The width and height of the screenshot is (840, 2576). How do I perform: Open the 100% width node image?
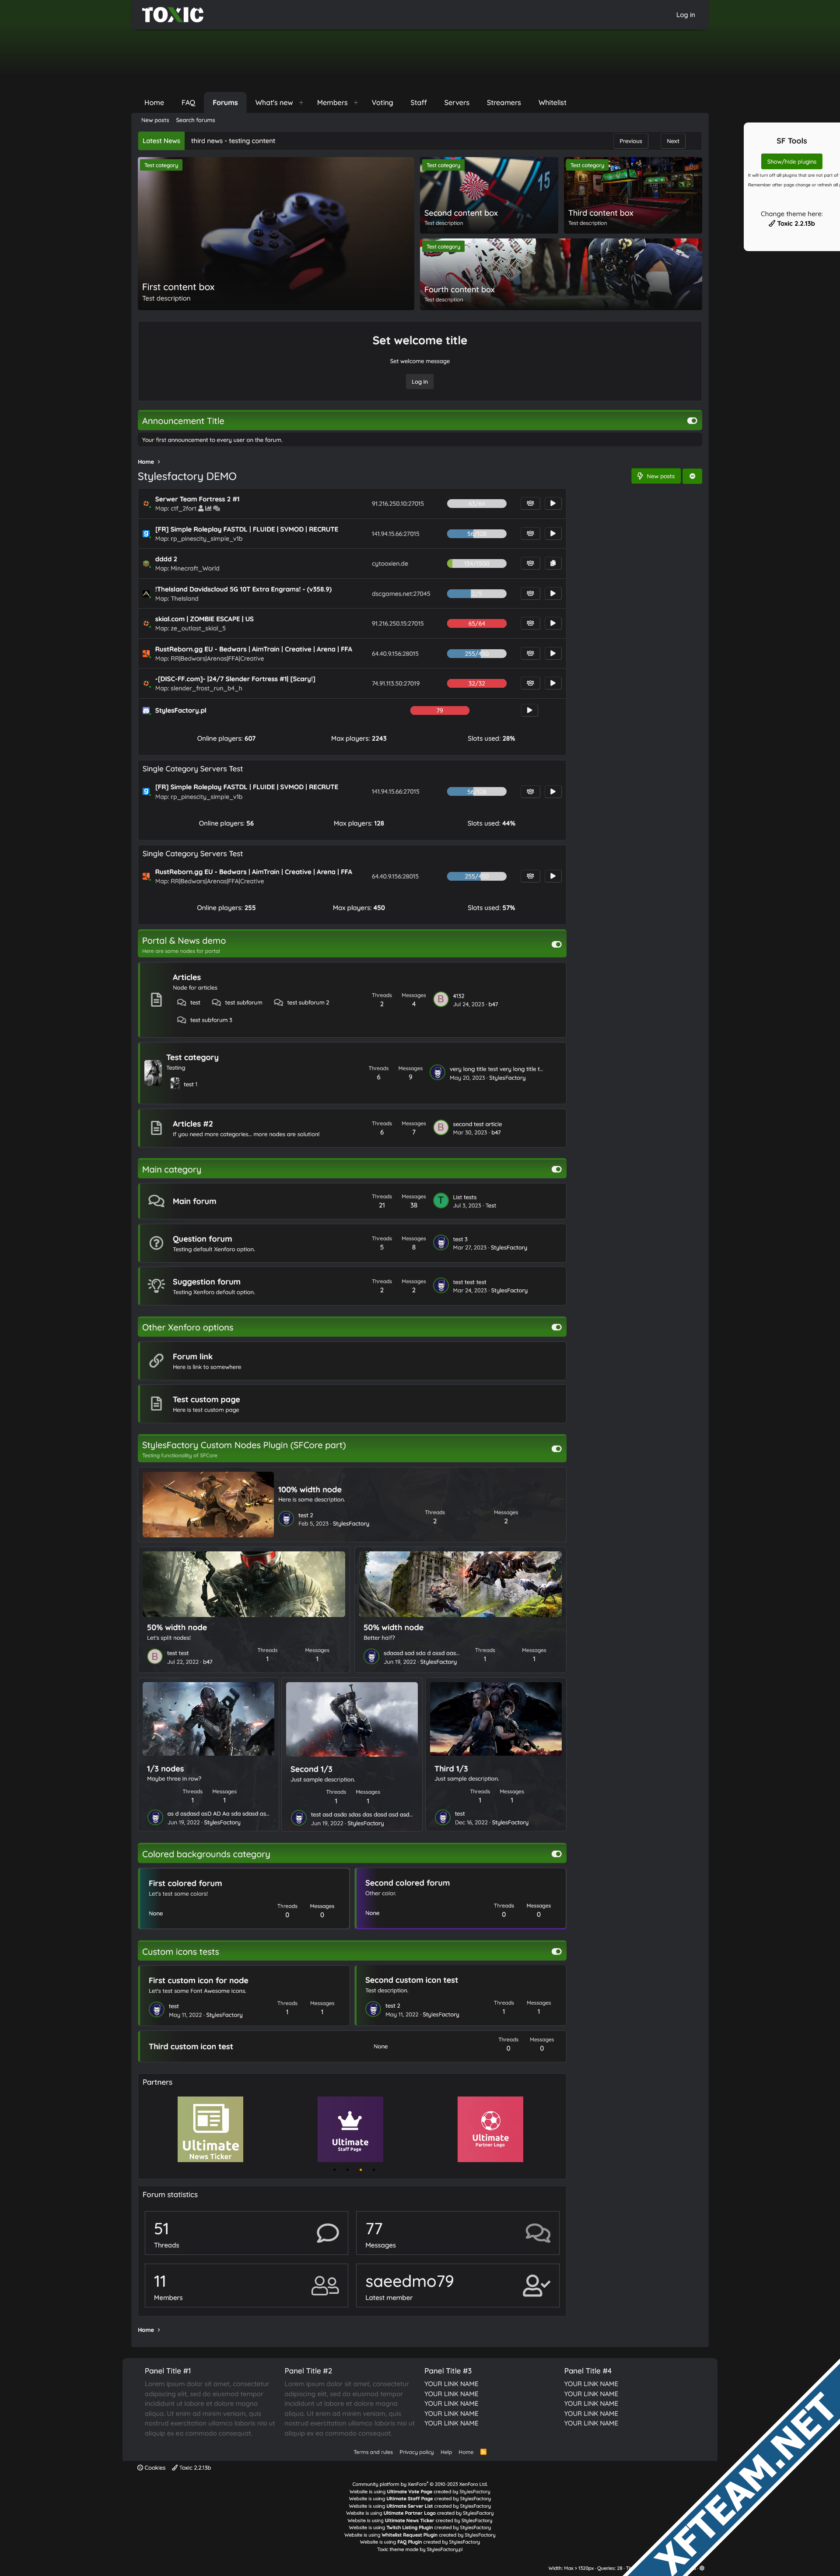208,1504
